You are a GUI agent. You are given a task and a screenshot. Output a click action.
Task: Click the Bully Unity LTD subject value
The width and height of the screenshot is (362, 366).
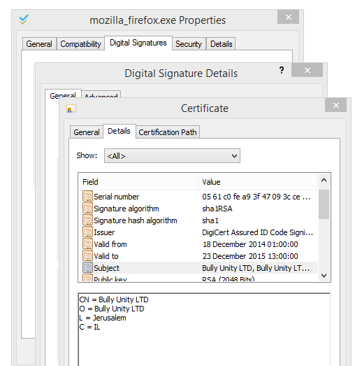pos(256,268)
